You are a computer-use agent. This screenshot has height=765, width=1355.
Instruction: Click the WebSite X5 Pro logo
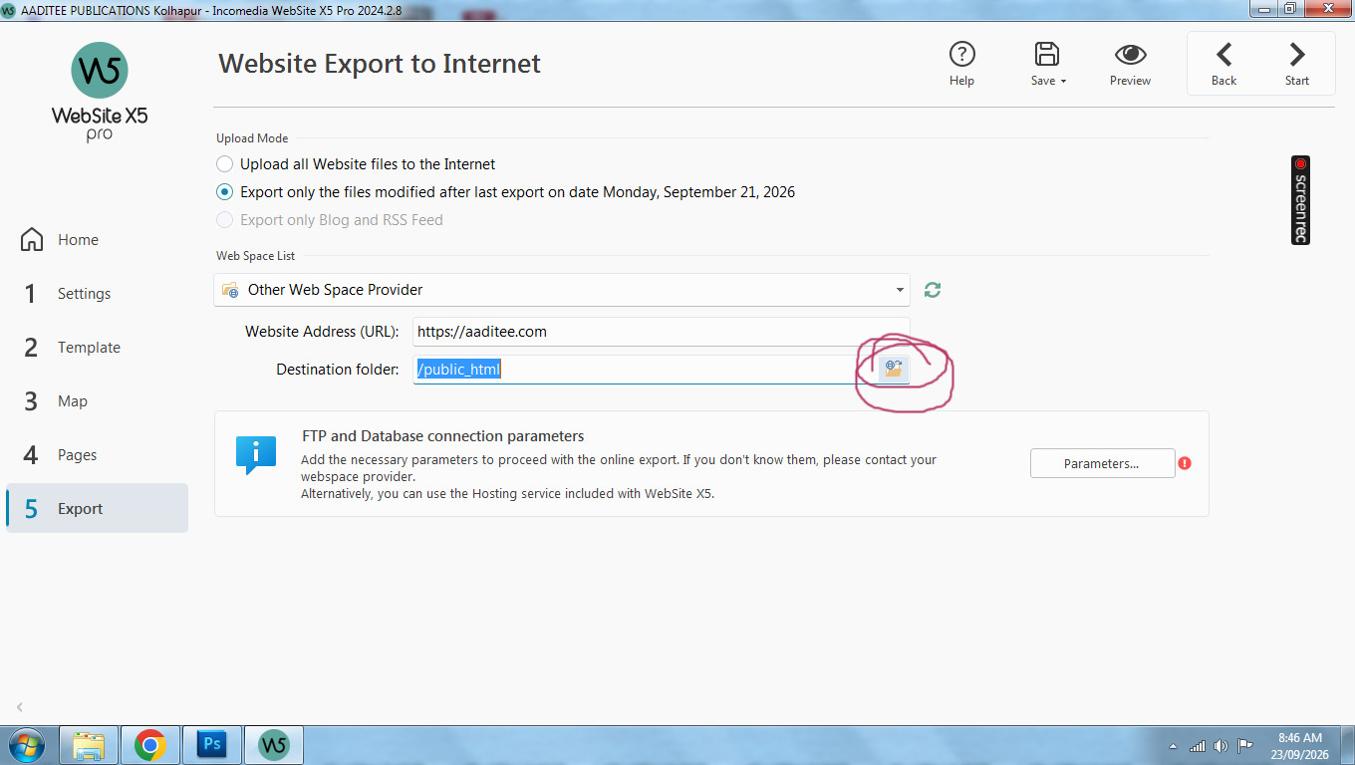(100, 92)
